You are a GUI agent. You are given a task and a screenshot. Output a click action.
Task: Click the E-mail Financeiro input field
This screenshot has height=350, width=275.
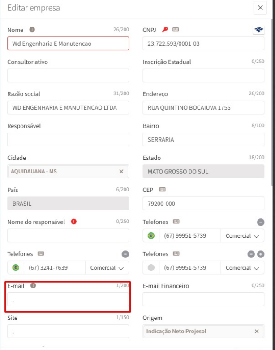pyautogui.click(x=203, y=299)
